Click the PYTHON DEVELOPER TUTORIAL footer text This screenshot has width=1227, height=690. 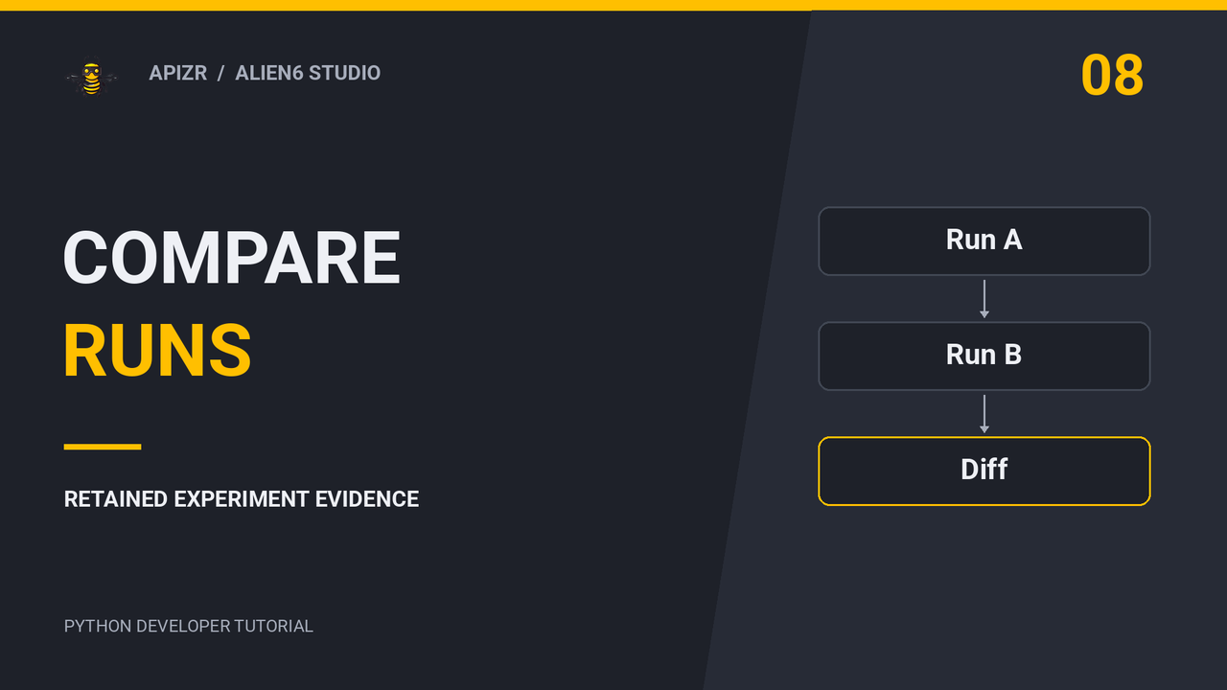189,626
